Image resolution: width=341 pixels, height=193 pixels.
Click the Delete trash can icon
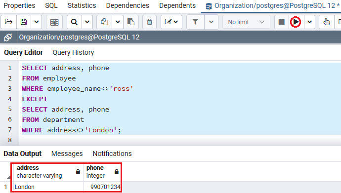tap(149, 22)
